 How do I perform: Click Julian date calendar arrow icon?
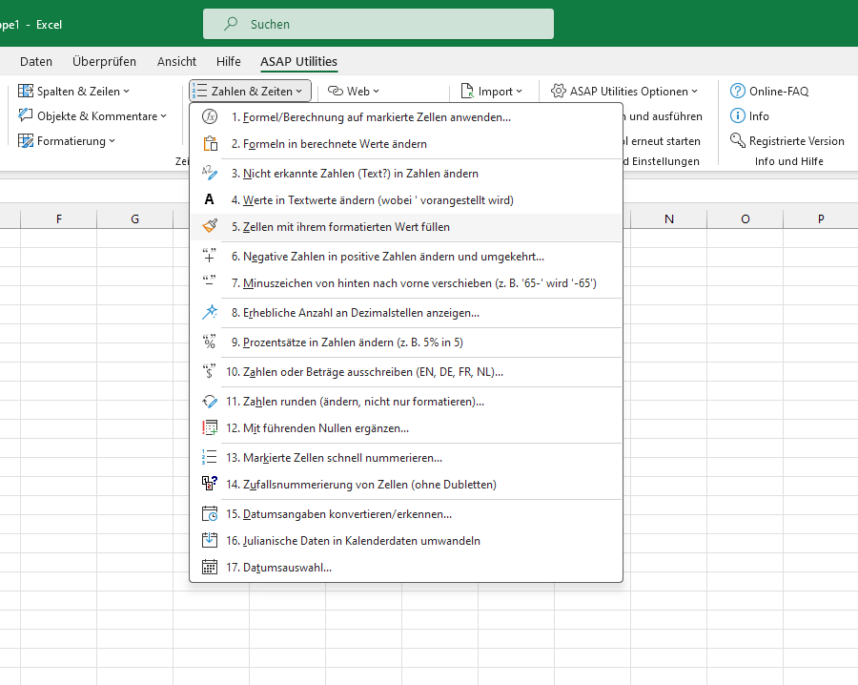tap(210, 540)
